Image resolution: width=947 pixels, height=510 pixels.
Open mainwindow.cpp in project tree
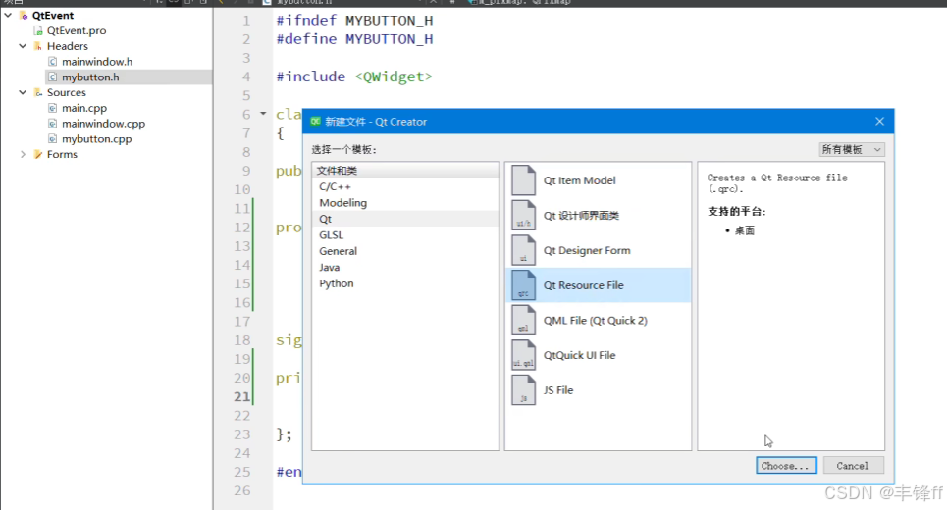pyautogui.click(x=103, y=124)
